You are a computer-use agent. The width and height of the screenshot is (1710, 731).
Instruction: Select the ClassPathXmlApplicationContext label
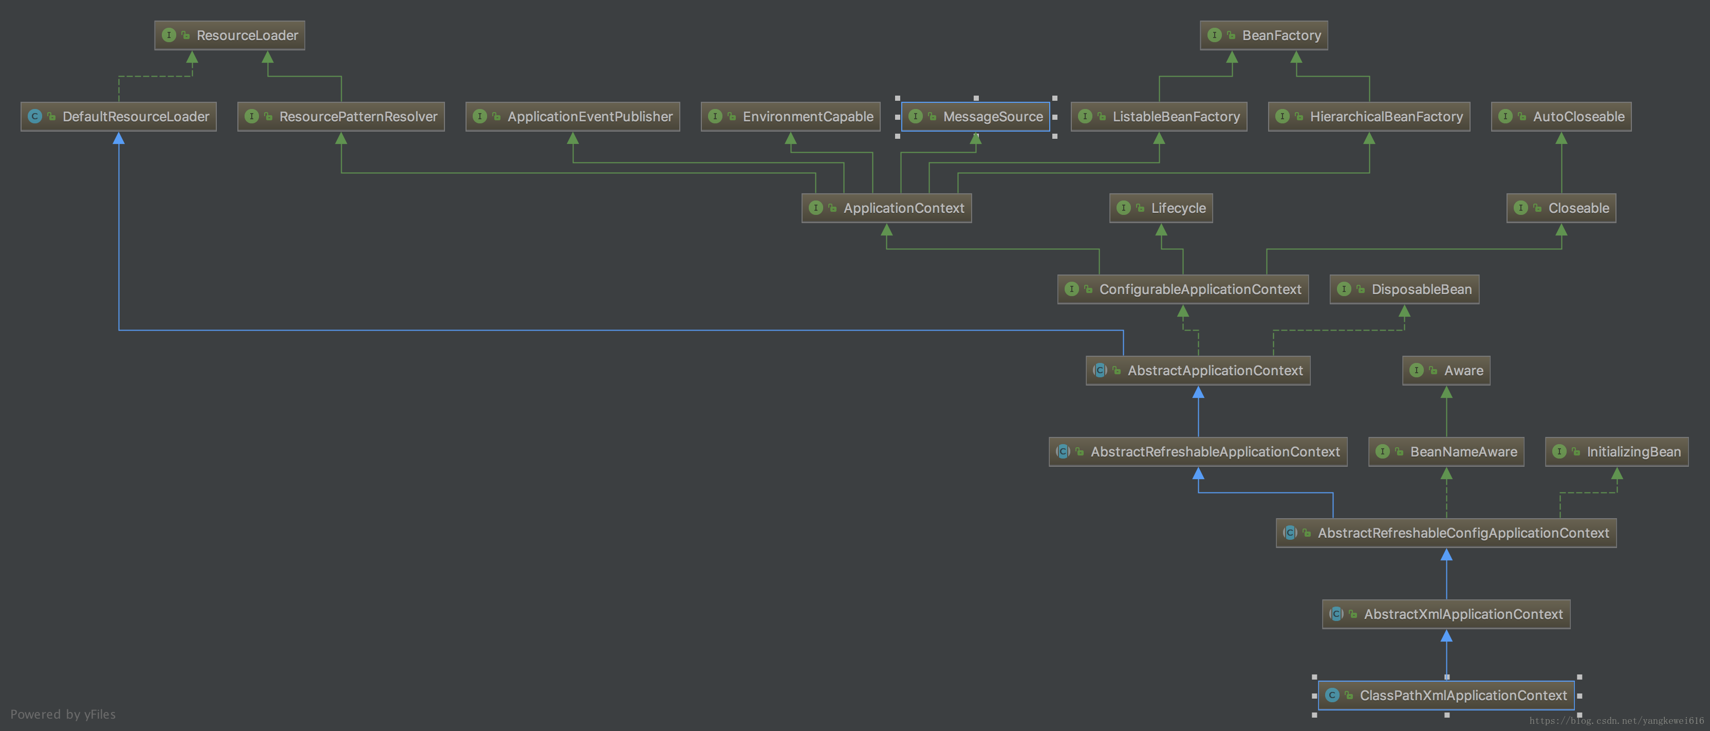(1463, 695)
